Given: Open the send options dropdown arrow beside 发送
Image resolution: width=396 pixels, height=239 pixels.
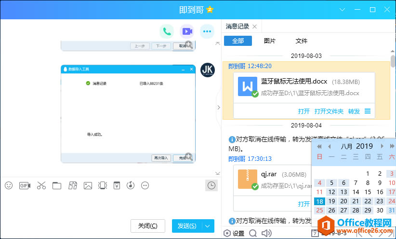Looking at the screenshot, I should 208,226.
